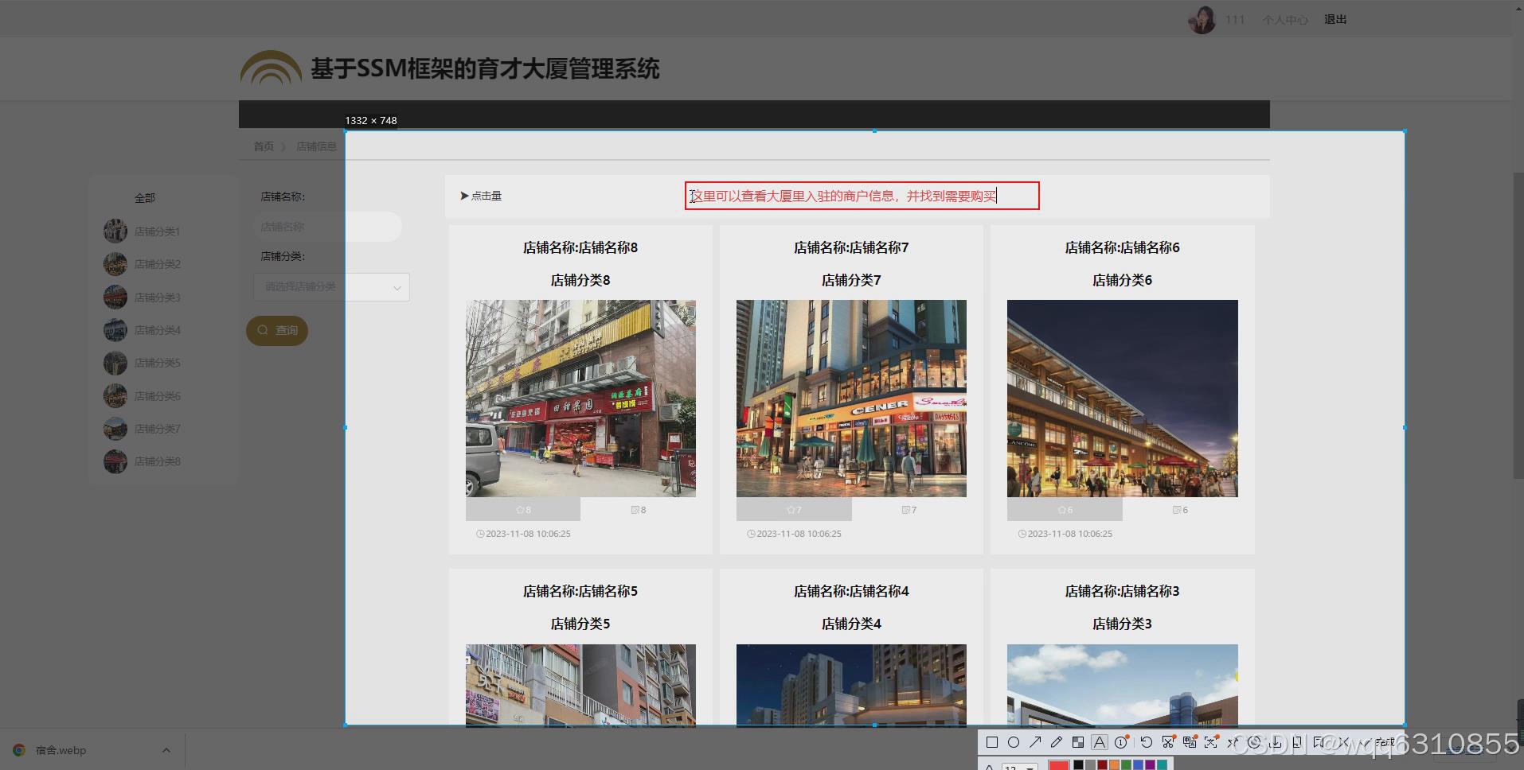Viewport: 1524px width, 770px height.
Task: Click the username 111
Action: 1235,20
